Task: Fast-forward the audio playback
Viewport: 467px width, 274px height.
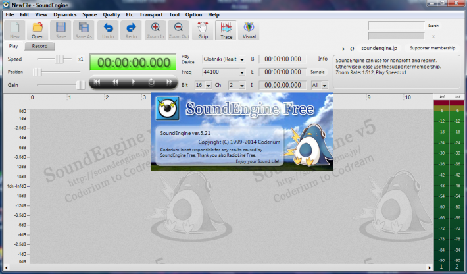Action: pos(169,82)
